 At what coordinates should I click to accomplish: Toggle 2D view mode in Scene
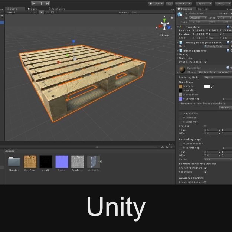pos(35,12)
